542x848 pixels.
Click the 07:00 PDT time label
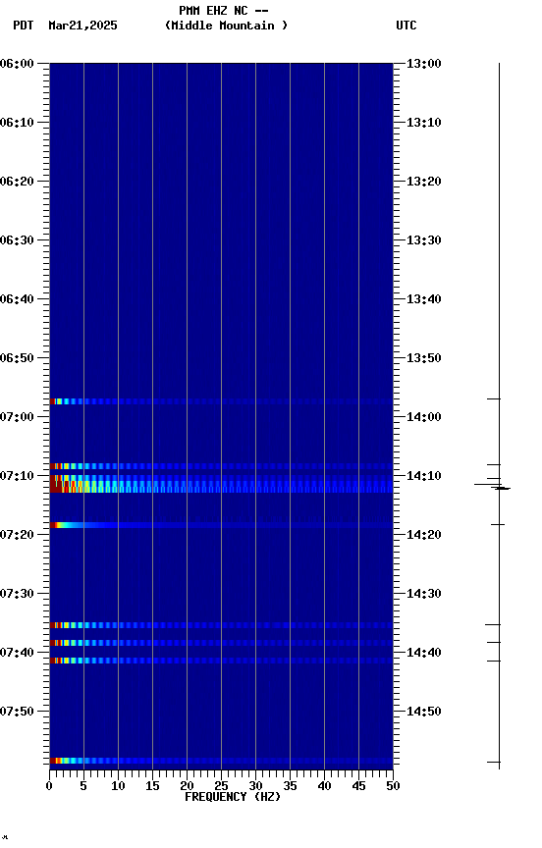[x=17, y=417]
